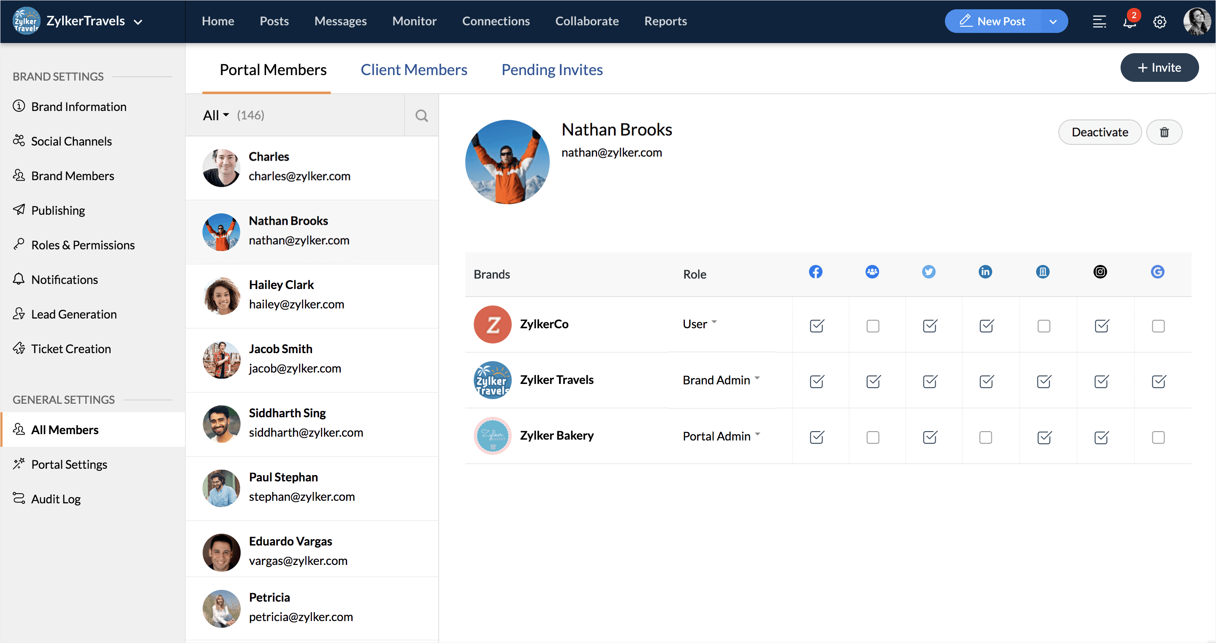
Task: Open the top bar list menu icon
Action: [x=1099, y=22]
